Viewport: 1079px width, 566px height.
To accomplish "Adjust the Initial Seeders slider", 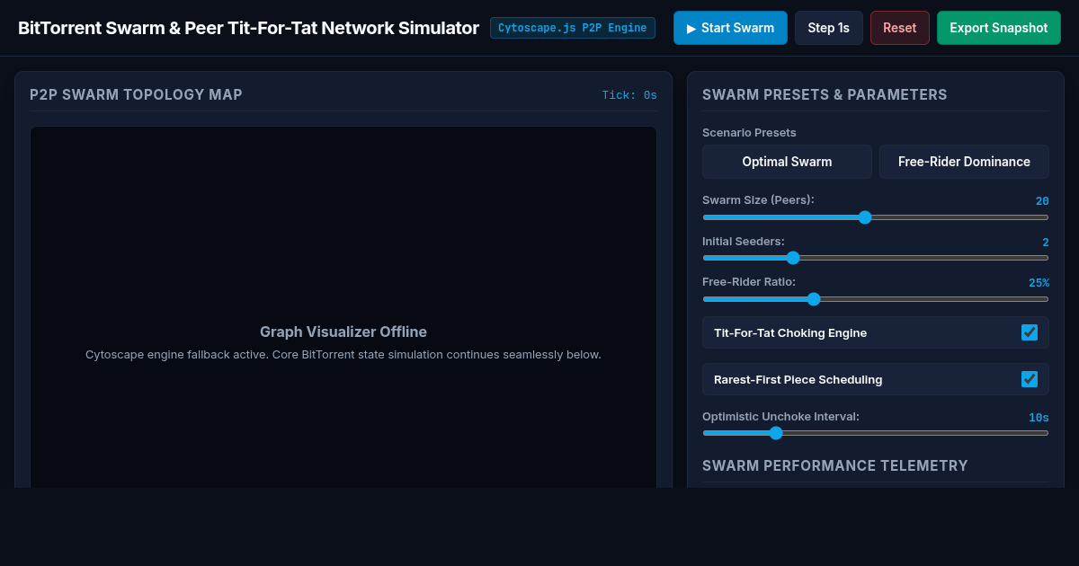I will coord(876,258).
